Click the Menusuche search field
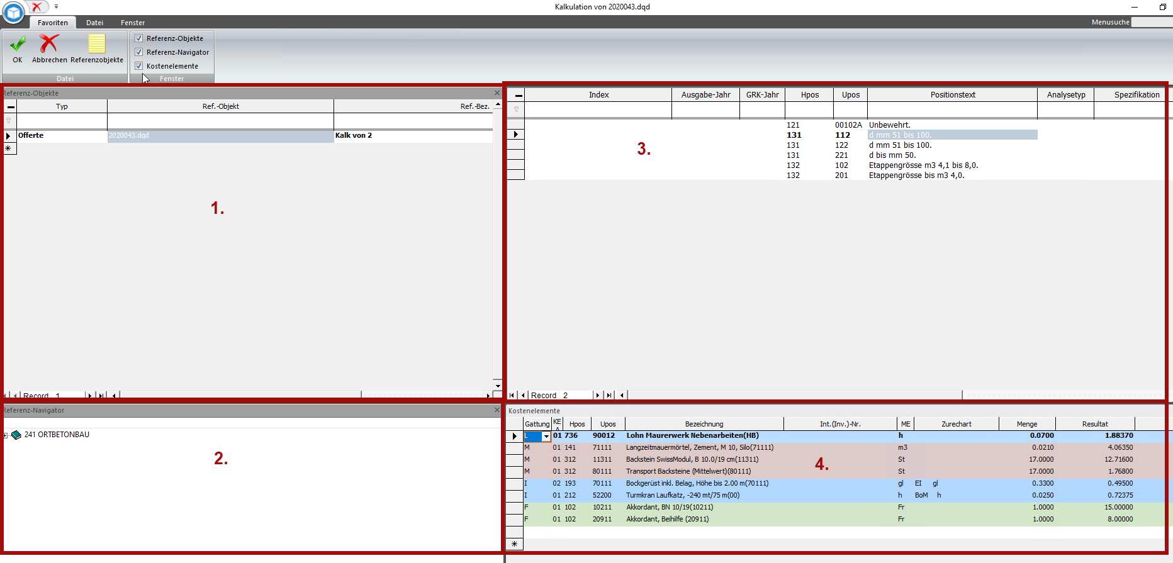Viewport: 1173px width, 563px height. (1151, 22)
